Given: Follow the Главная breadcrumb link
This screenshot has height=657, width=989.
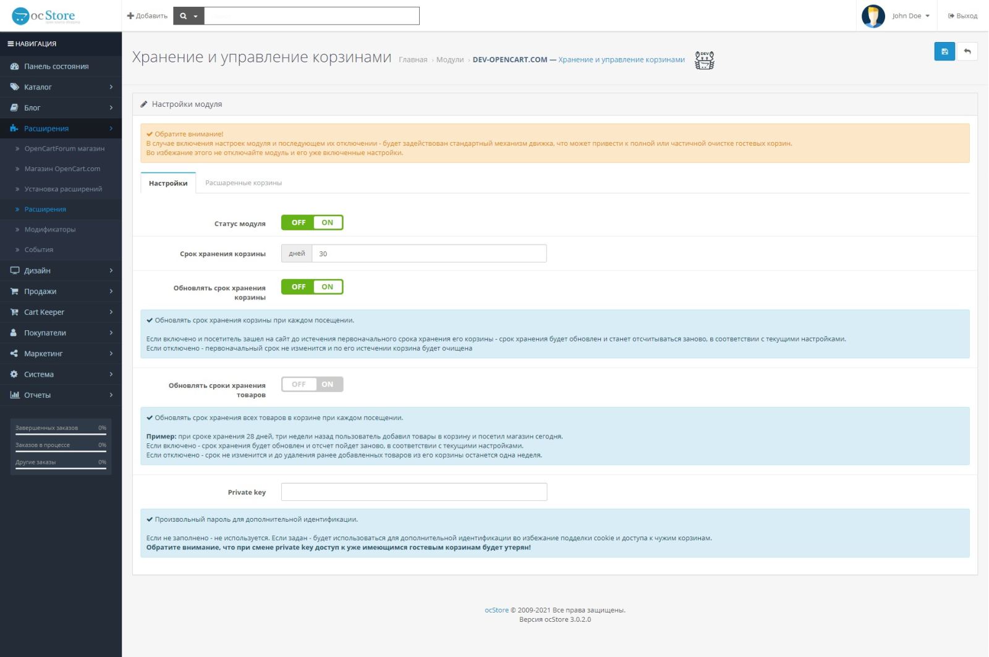Looking at the screenshot, I should pyautogui.click(x=413, y=60).
